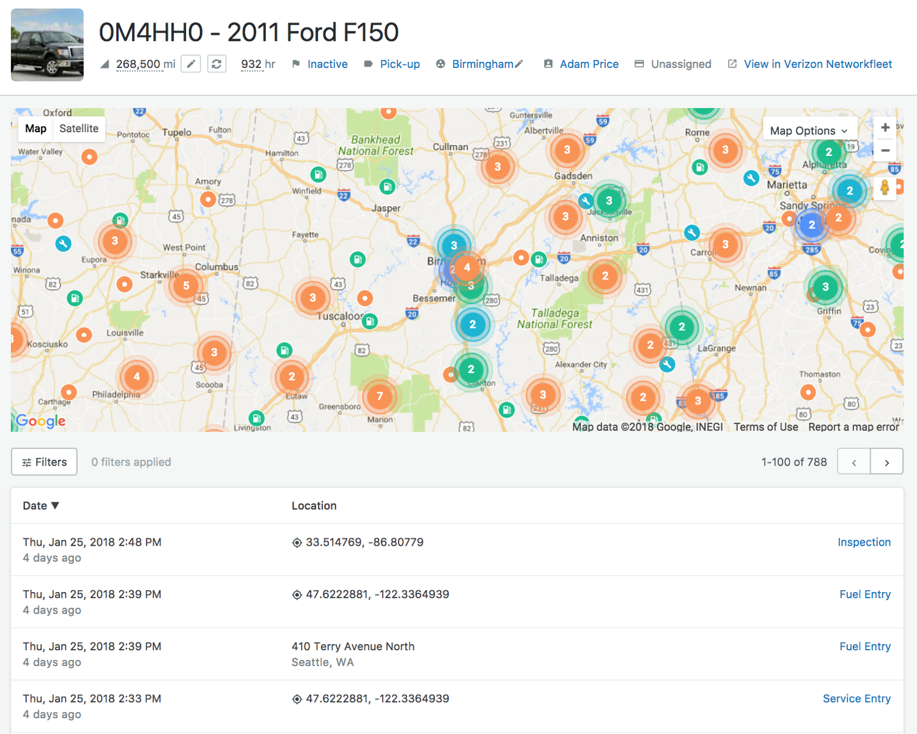
Task: Expand the Map Options dropdown
Action: tap(809, 130)
